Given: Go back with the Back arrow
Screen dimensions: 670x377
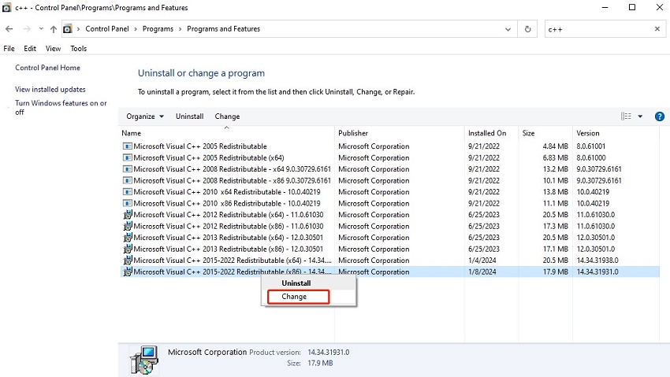Looking at the screenshot, I should pyautogui.click(x=9, y=29).
